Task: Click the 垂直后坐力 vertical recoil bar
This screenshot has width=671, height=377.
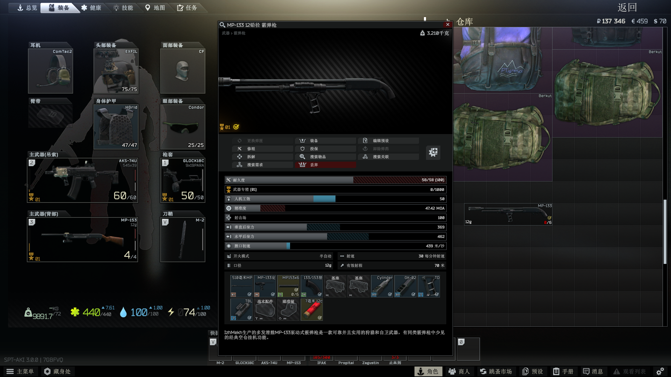Action: click(x=335, y=227)
